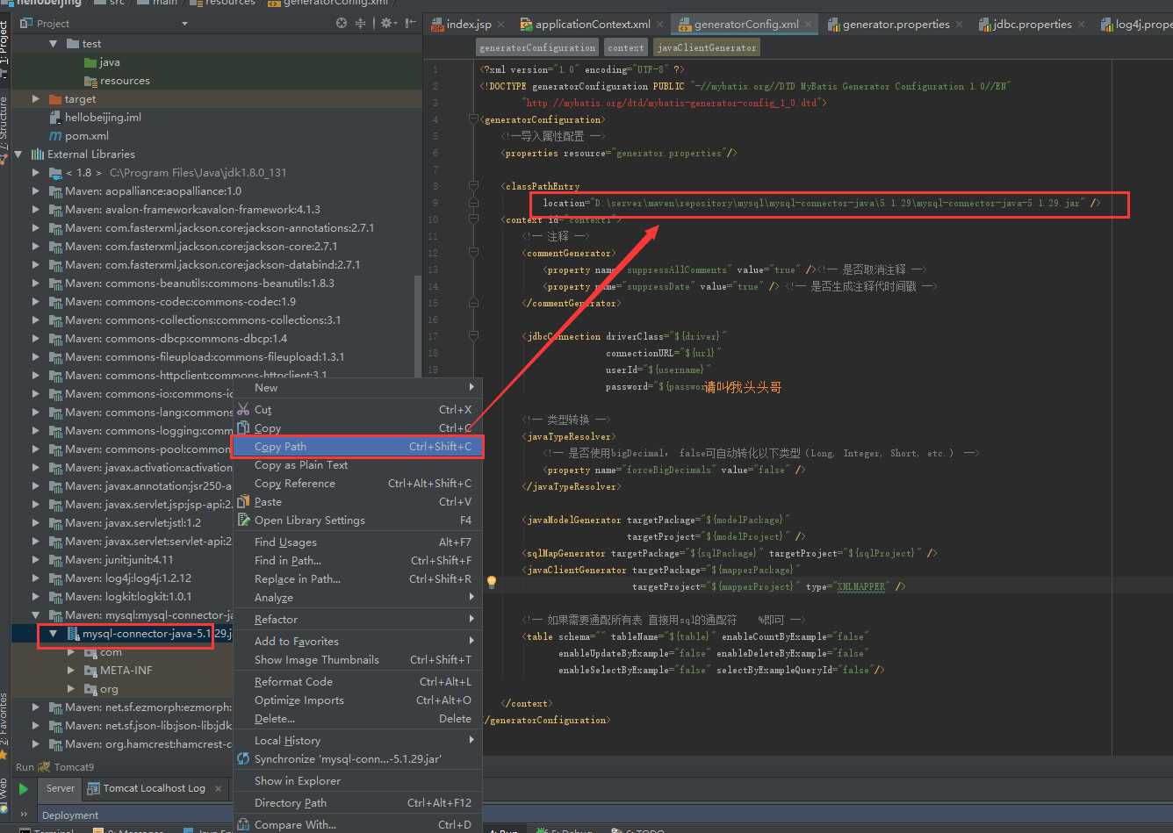Choose Optimize Imports from context menu
Viewport: 1173px width, 833px height.
(357, 700)
